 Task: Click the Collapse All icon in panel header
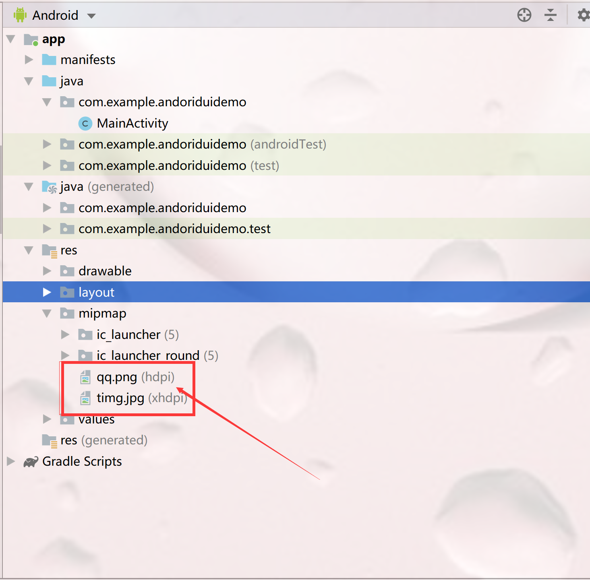[550, 15]
